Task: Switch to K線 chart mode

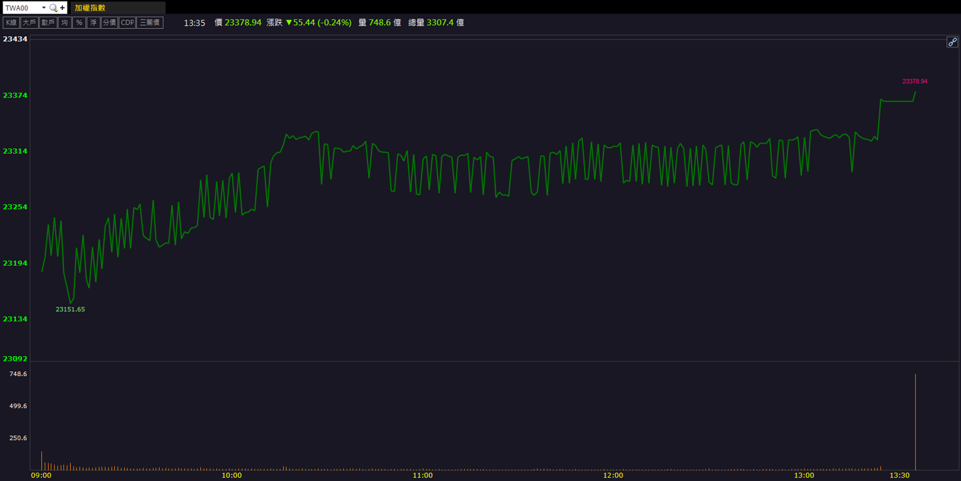Action: pos(11,23)
